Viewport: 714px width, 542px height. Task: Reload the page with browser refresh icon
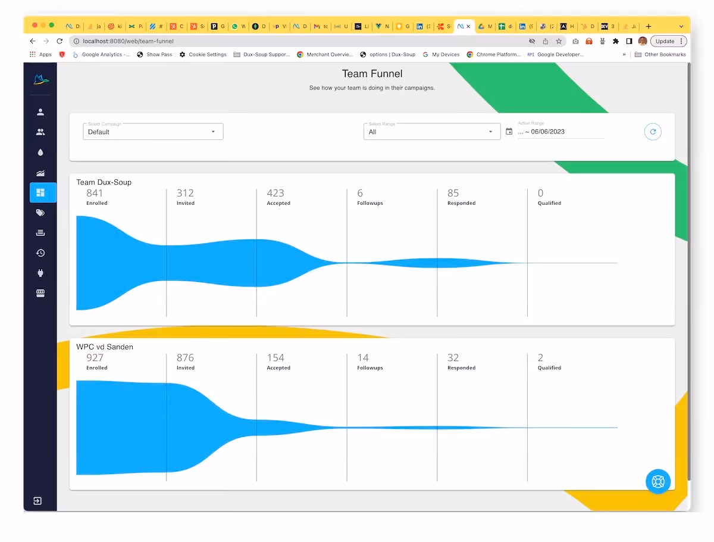[x=59, y=41]
